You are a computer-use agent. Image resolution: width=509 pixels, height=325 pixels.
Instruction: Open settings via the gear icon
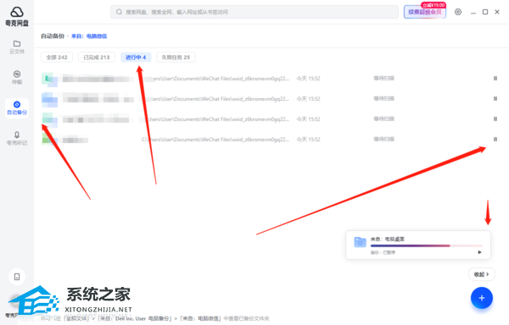tap(458, 12)
